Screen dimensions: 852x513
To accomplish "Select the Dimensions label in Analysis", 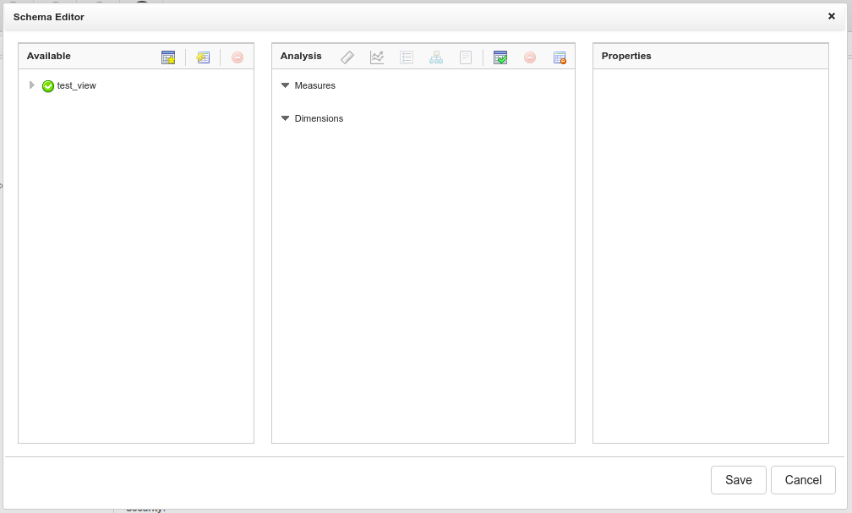I will click(x=319, y=118).
